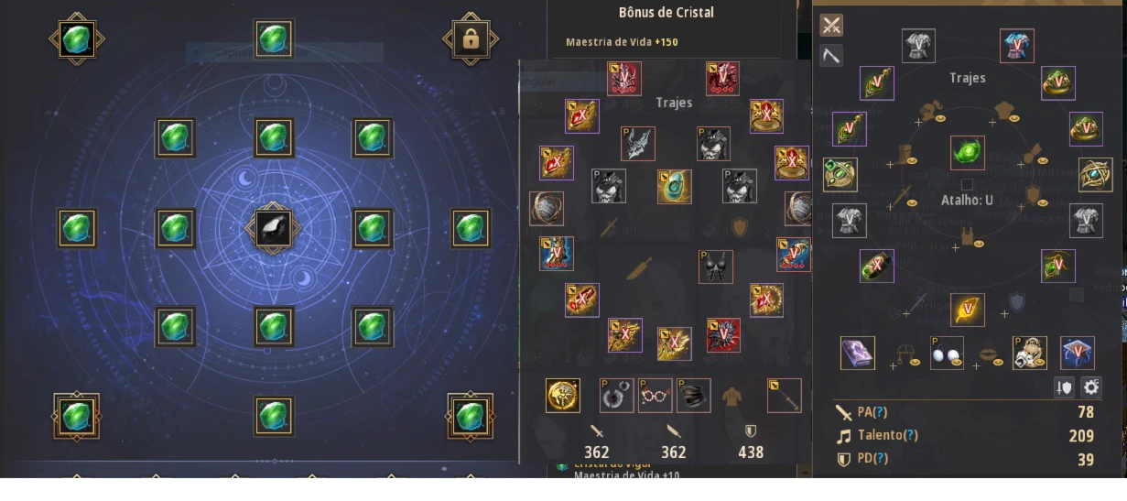Toggle the shield display icon beside the gear
The height and width of the screenshot is (501, 1127).
(1065, 387)
